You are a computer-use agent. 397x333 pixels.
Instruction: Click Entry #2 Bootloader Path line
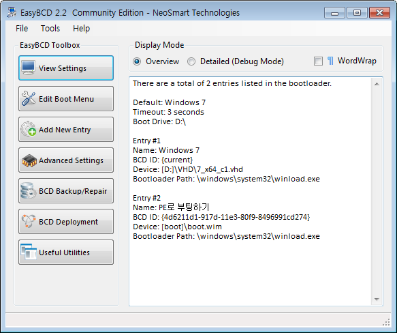click(226, 237)
